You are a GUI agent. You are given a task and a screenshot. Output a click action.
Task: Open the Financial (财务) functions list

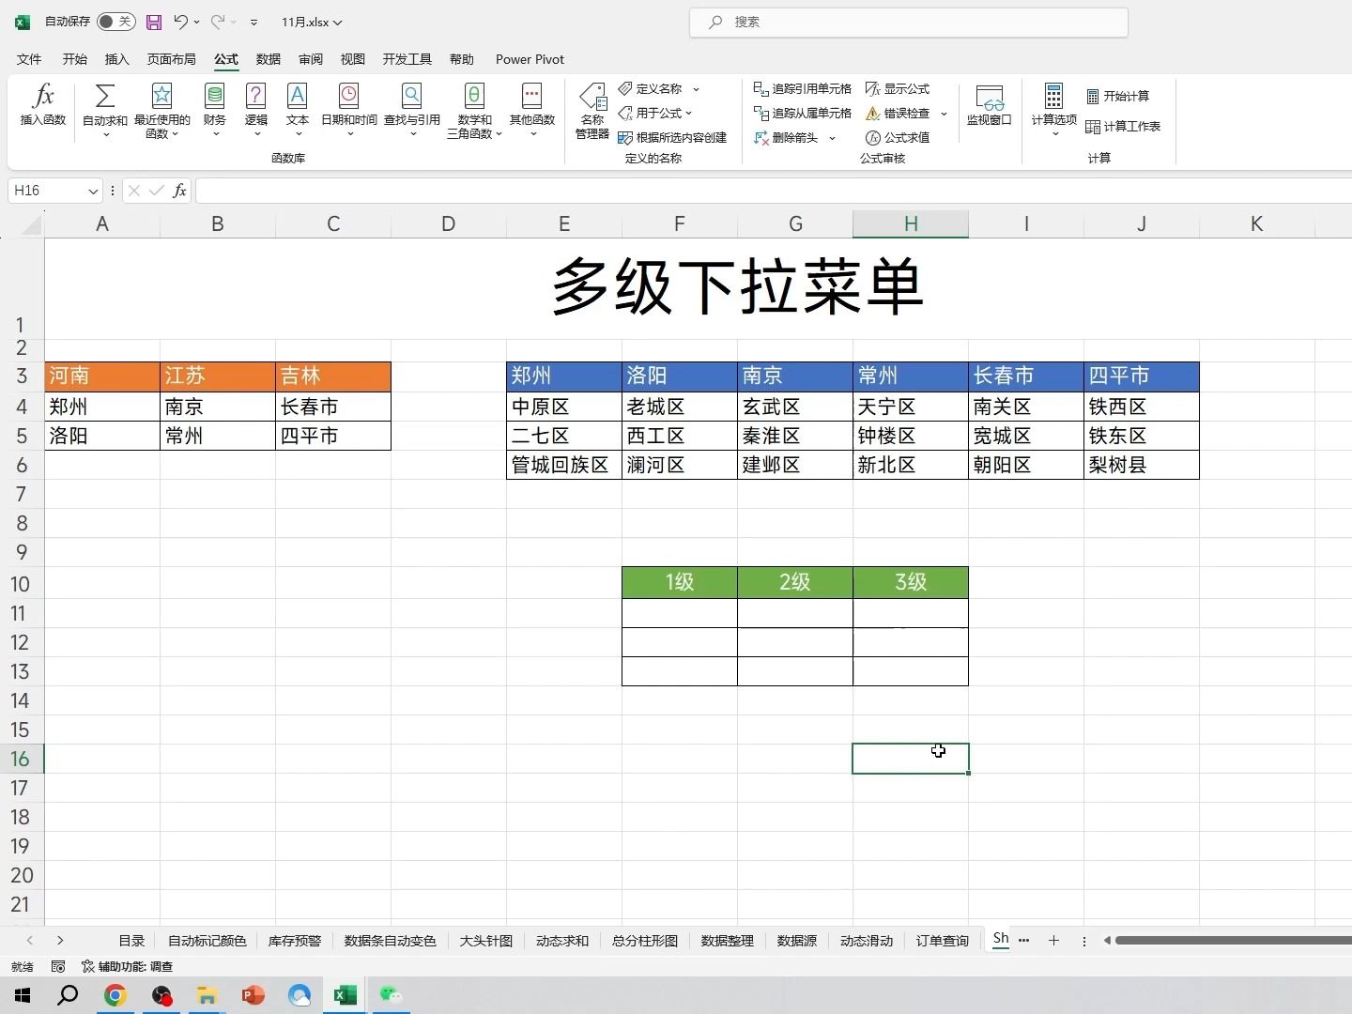215,110
